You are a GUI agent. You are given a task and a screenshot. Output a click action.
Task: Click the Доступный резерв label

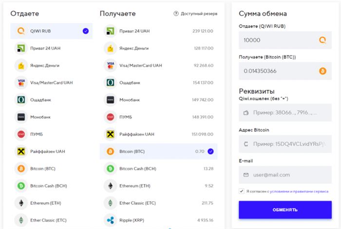tap(199, 14)
